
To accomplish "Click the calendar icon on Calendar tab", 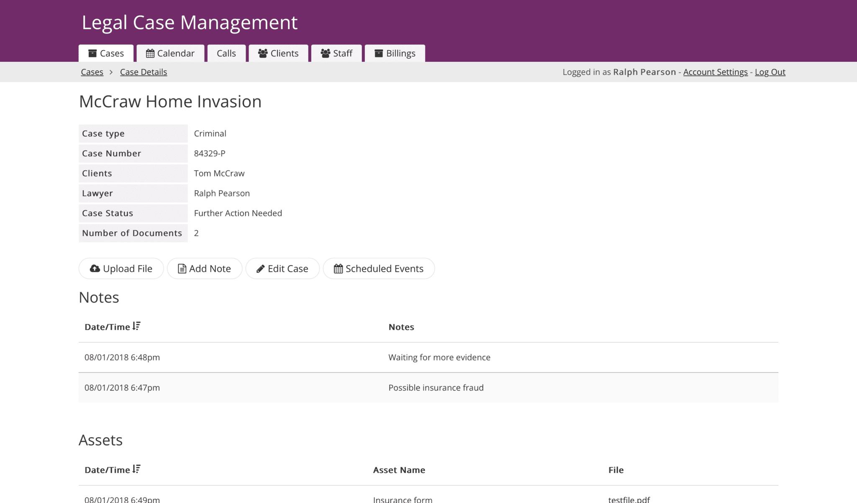I will [150, 54].
